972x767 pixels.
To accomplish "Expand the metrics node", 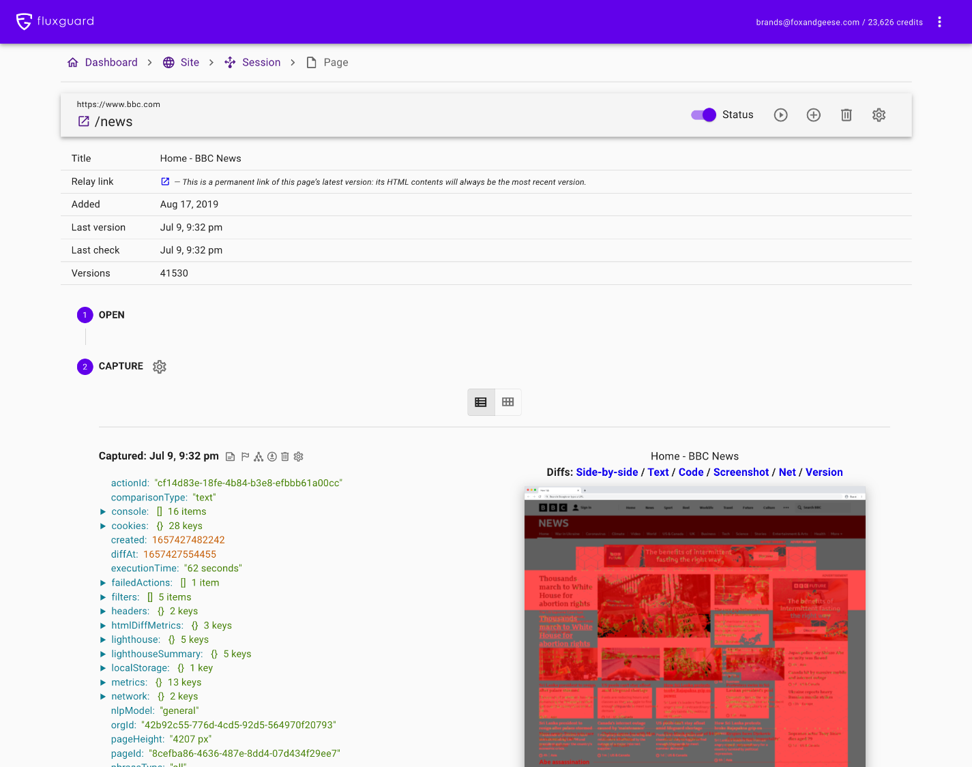I will (x=103, y=682).
